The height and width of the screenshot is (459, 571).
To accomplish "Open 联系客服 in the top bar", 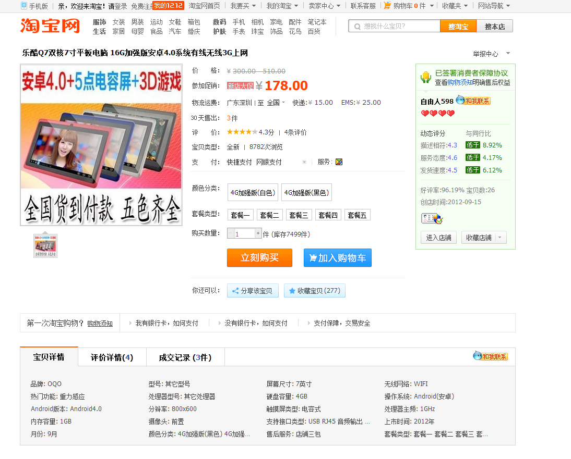I will (x=363, y=6).
